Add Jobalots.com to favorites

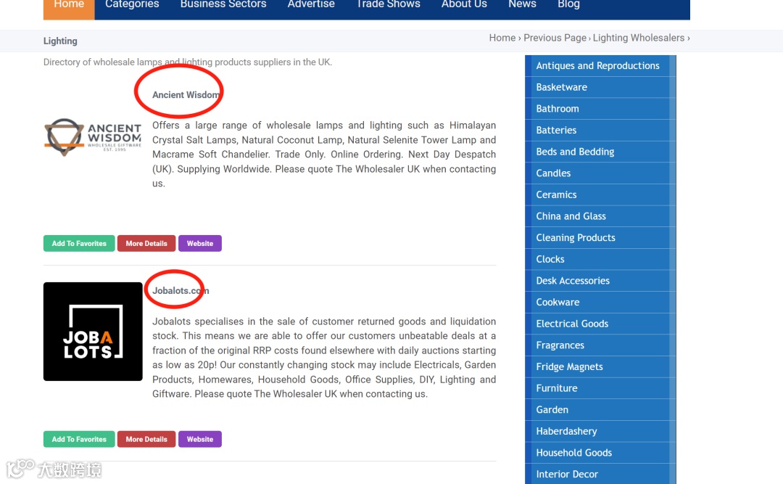pyautogui.click(x=79, y=439)
